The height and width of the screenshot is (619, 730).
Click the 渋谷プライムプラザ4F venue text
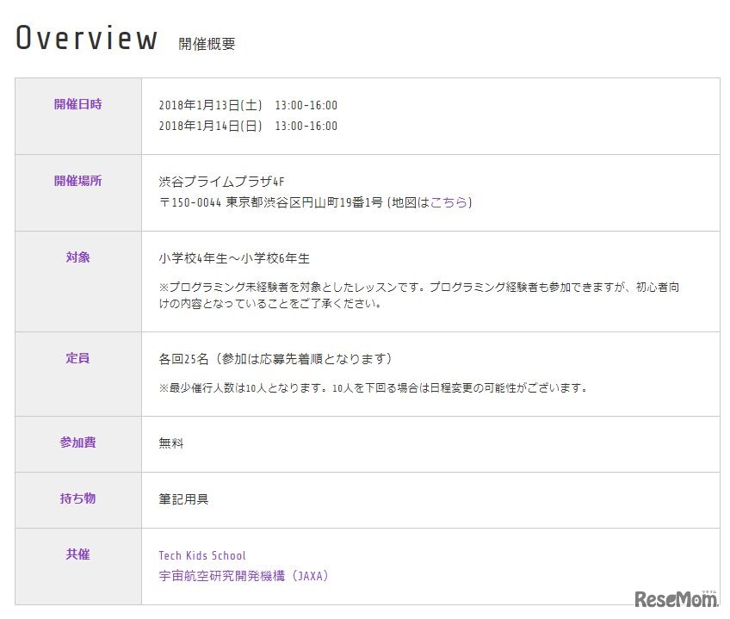tap(221, 181)
